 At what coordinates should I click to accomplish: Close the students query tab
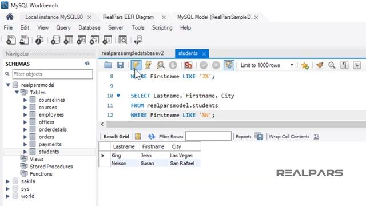click(204, 54)
